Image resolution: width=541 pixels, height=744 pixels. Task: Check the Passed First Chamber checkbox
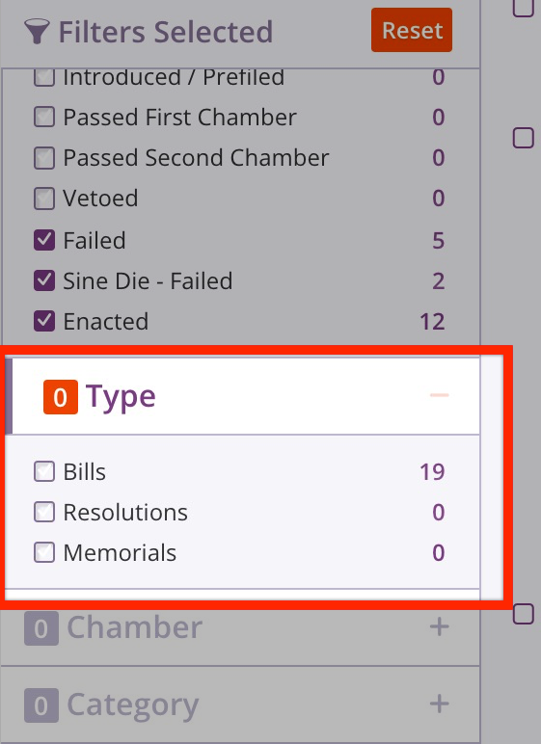tap(44, 117)
